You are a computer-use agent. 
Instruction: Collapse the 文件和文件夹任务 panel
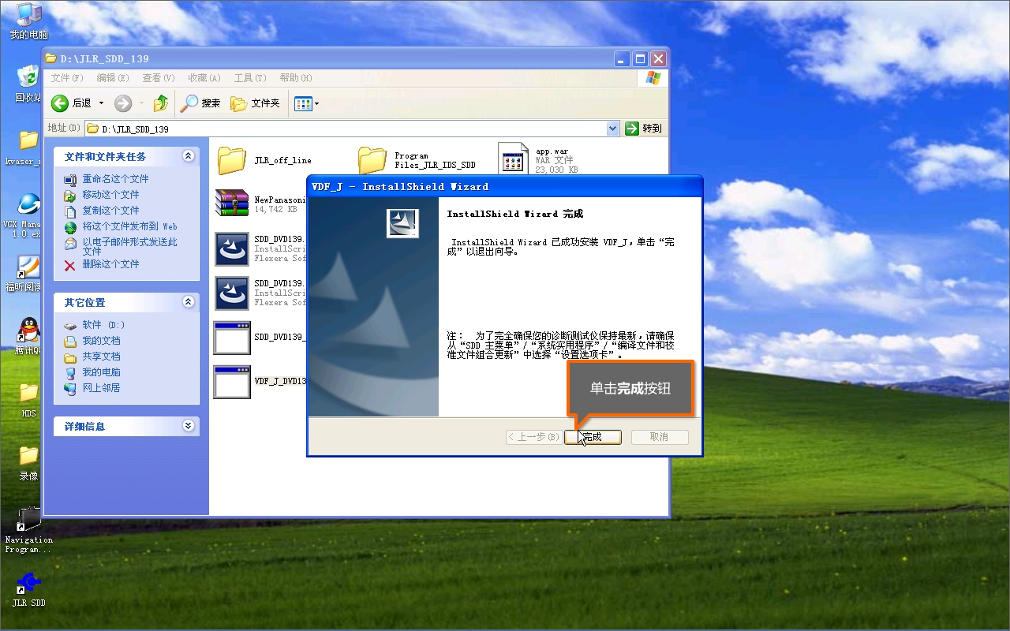(x=188, y=156)
